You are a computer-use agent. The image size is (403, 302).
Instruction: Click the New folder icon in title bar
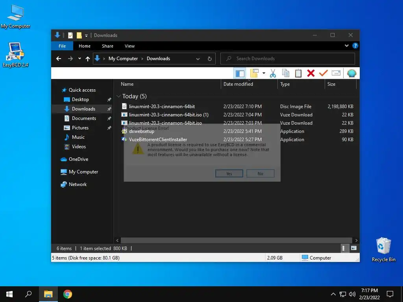click(x=79, y=35)
